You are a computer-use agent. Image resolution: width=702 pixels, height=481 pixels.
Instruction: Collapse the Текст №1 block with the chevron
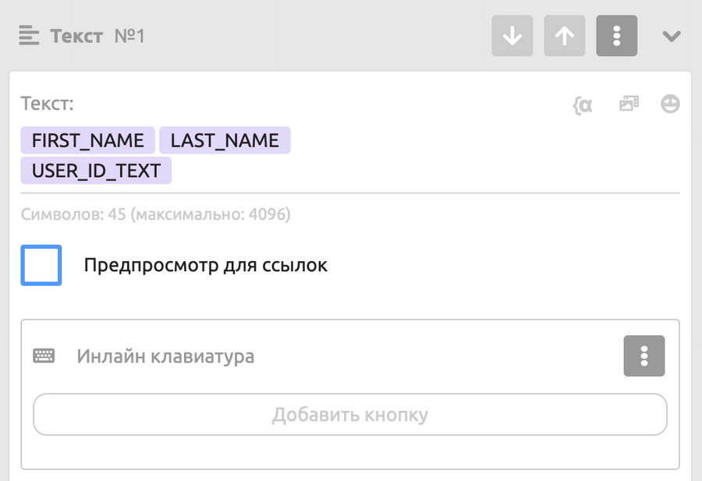672,36
